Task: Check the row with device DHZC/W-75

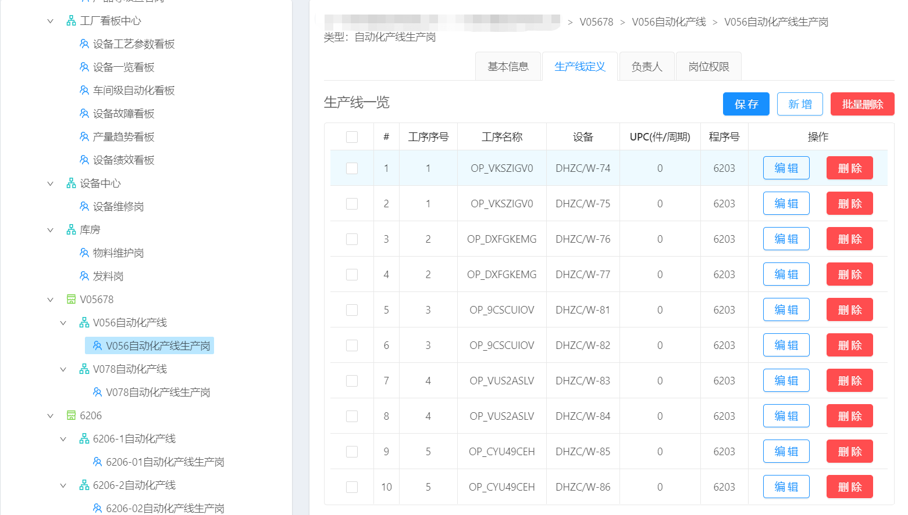Action: tap(352, 204)
